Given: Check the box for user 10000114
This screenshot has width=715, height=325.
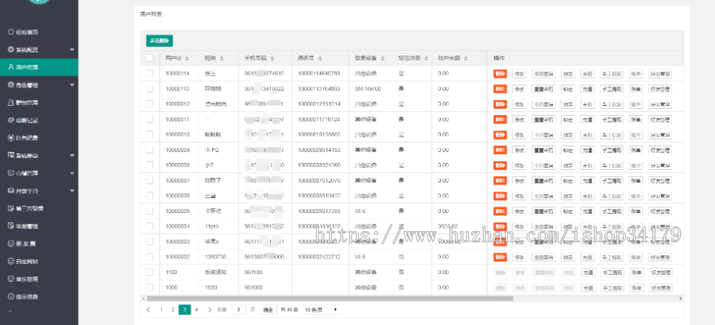Looking at the screenshot, I should (149, 73).
